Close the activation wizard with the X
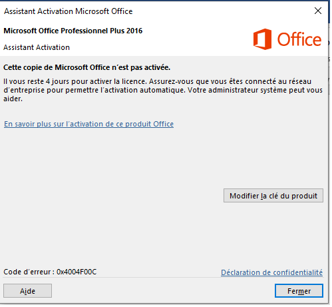Image resolution: width=332 pixels, height=307 pixels. 318,11
